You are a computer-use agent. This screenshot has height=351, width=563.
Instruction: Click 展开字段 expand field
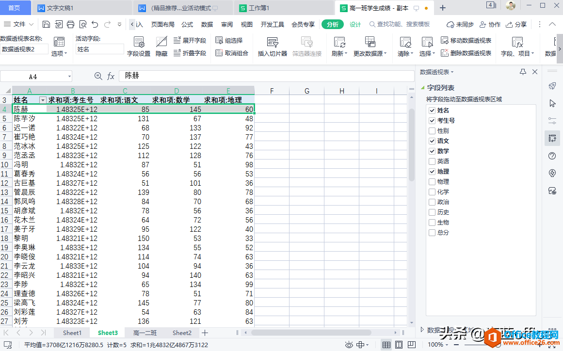click(190, 40)
